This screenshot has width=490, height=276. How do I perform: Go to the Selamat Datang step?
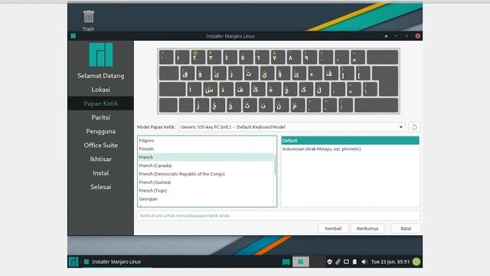(x=100, y=76)
